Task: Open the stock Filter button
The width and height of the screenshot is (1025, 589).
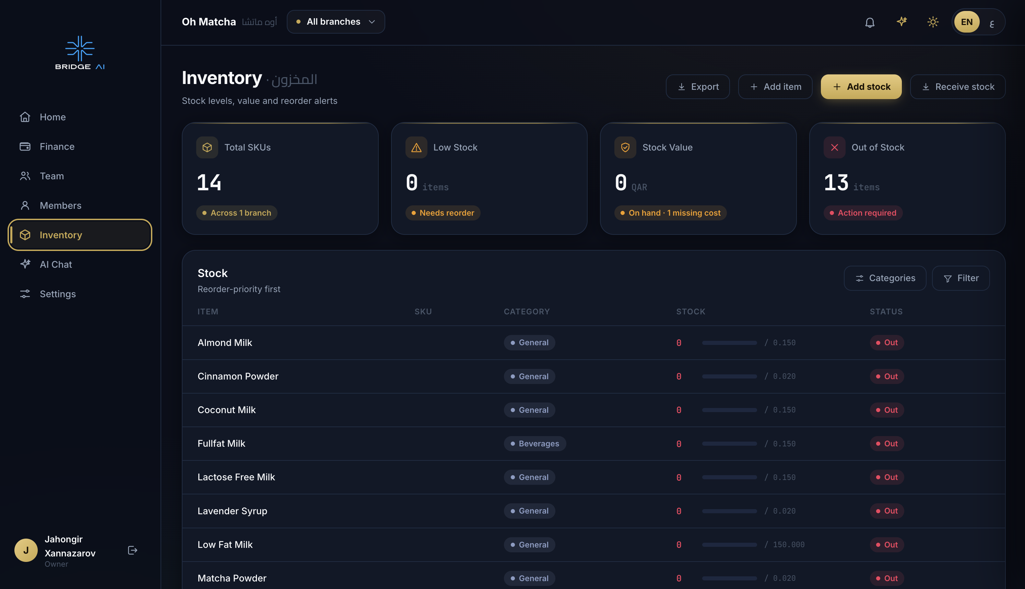Action: 961,278
